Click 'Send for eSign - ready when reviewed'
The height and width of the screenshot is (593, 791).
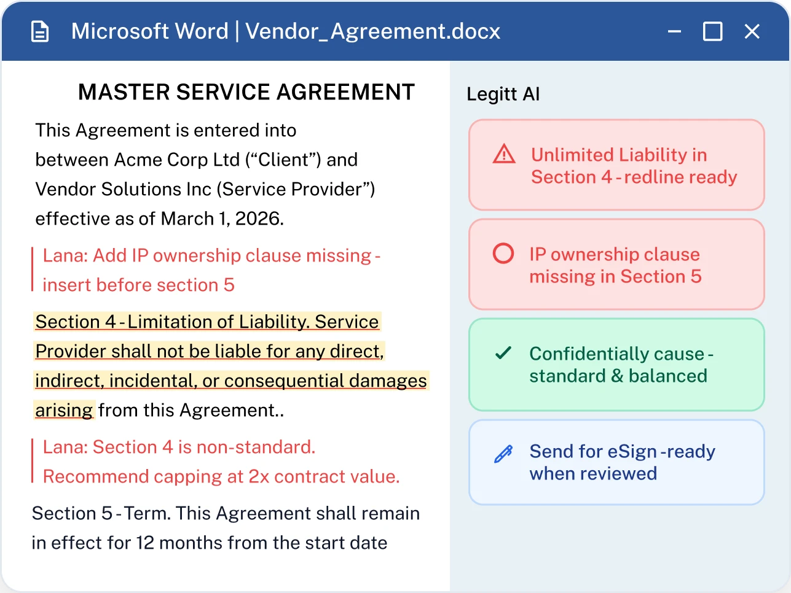tap(616, 462)
